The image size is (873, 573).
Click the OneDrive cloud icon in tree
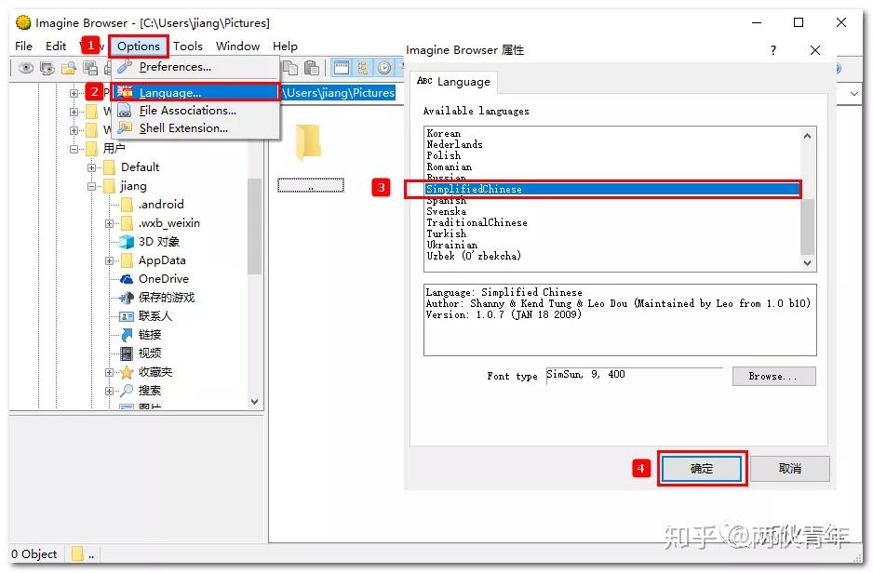[127, 279]
